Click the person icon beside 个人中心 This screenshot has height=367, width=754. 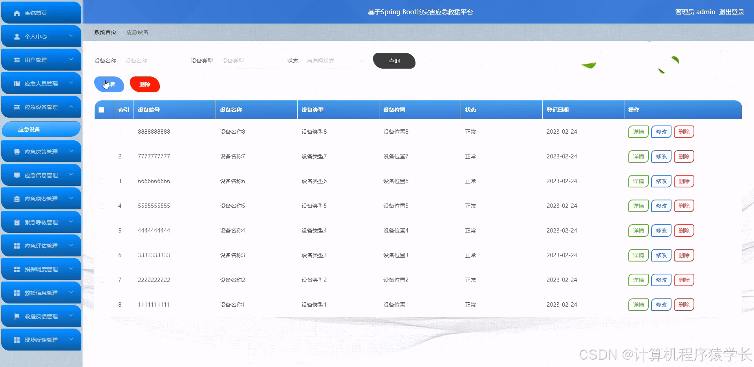pos(17,36)
